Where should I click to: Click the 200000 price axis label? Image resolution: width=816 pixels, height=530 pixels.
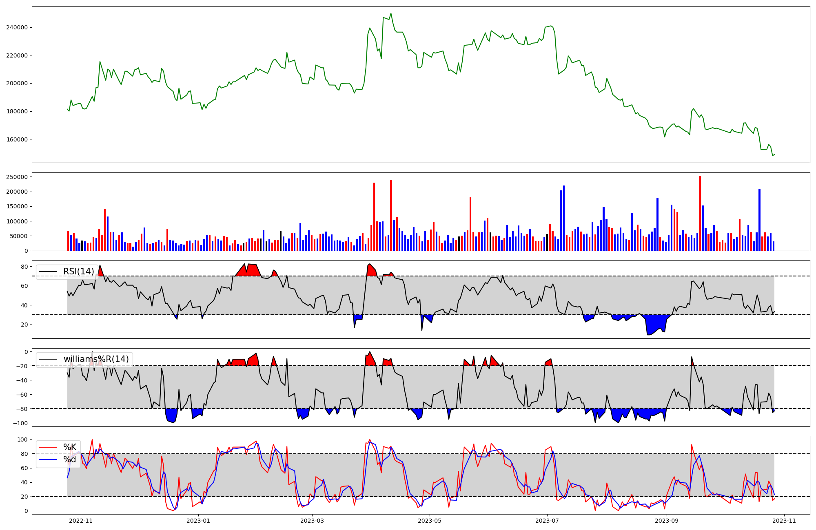(x=17, y=83)
